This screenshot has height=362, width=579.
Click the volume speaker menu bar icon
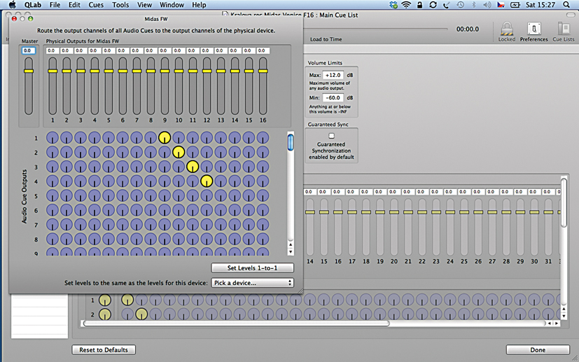click(487, 5)
